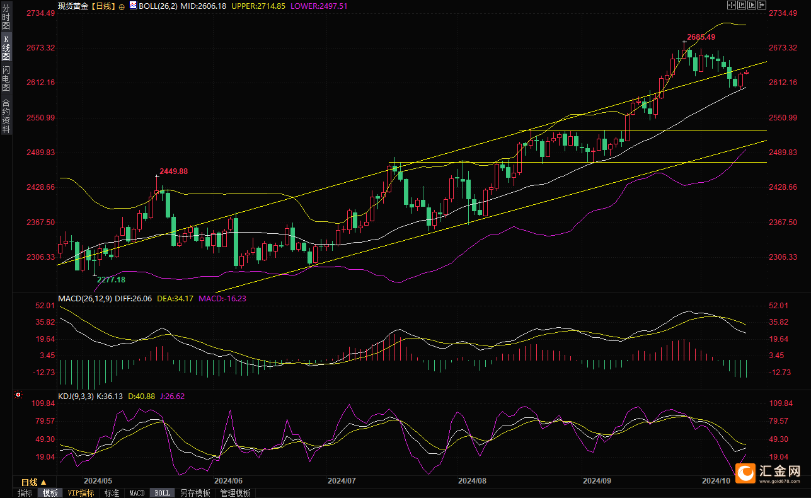Click the K:36.13 value
Image resolution: width=811 pixels, height=498 pixels.
[x=110, y=397]
